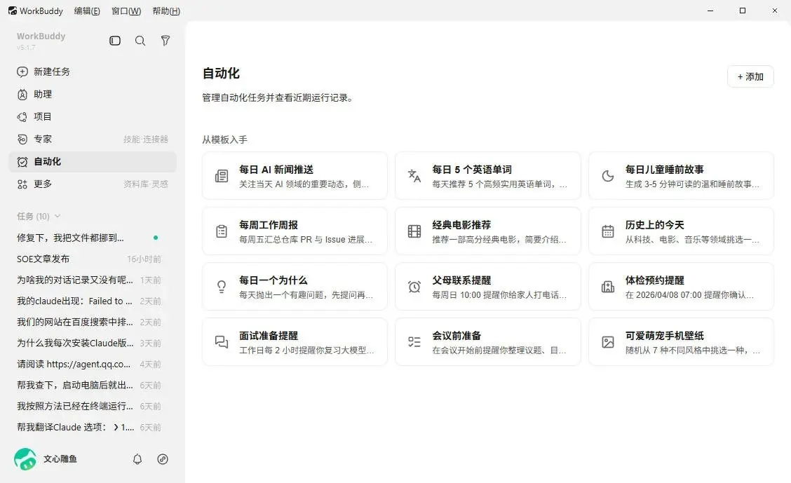Click the 自动化 alarm clock icon
The width and height of the screenshot is (791, 483).
click(x=22, y=162)
